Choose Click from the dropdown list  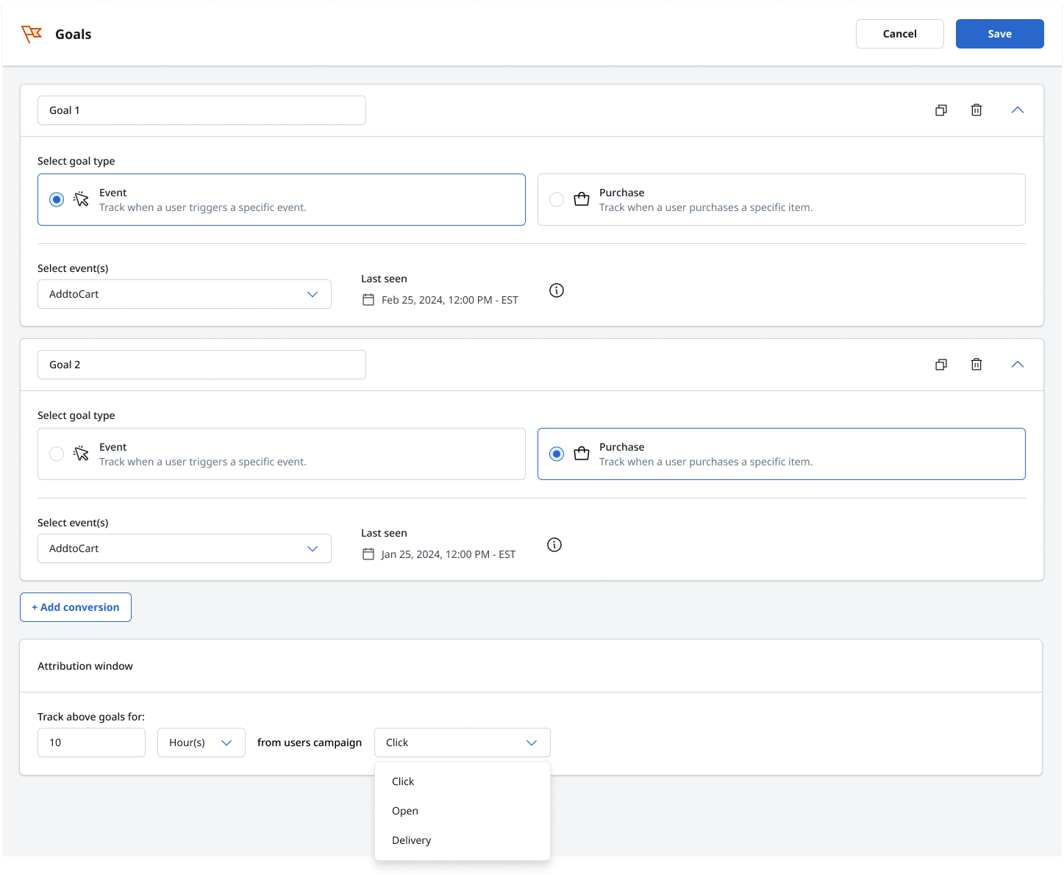click(463, 781)
